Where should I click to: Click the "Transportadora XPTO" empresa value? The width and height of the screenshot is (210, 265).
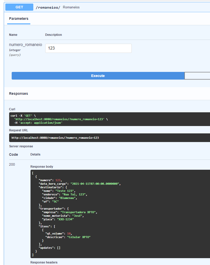click(x=78, y=212)
